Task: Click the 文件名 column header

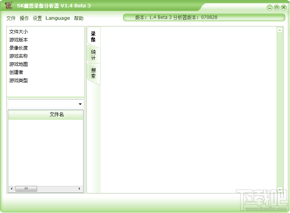Action: 46,115
